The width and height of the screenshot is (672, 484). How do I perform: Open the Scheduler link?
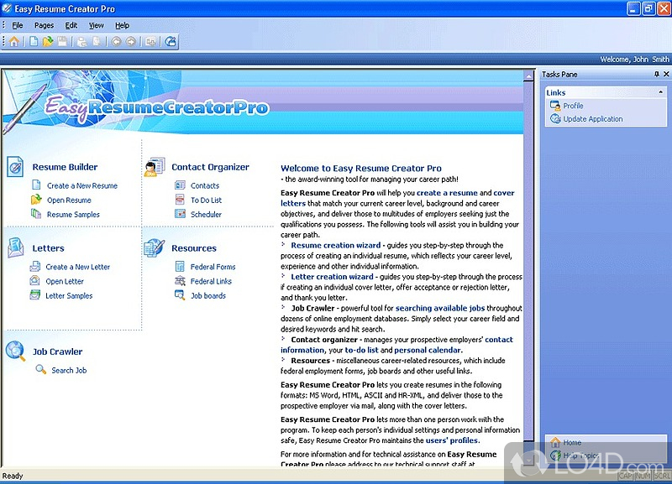coord(206,215)
